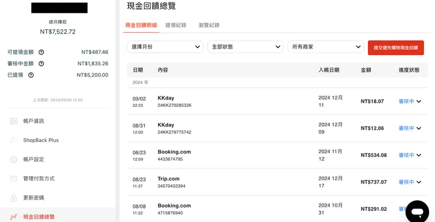This screenshot has width=435, height=222.
Task: Click the Booking.com order 4715876940
Action: 170,213
